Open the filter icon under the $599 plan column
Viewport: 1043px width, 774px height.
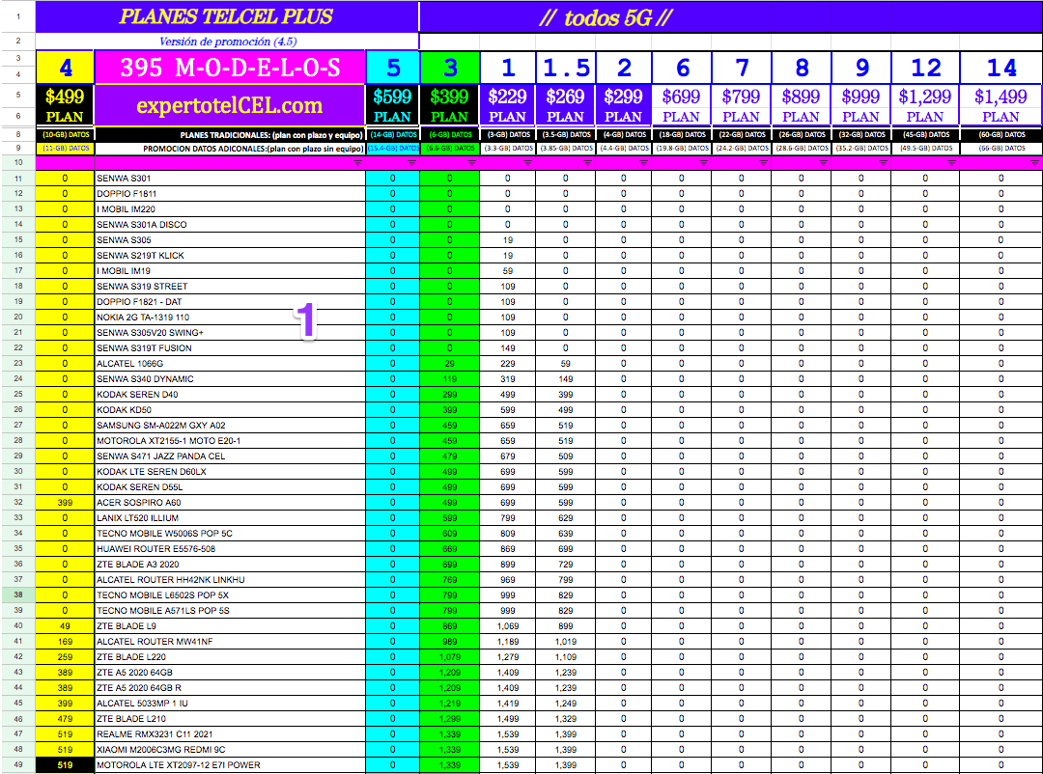coord(412,163)
